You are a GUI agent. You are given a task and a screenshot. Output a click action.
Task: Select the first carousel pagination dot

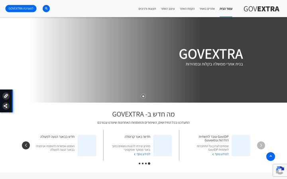coord(140,163)
